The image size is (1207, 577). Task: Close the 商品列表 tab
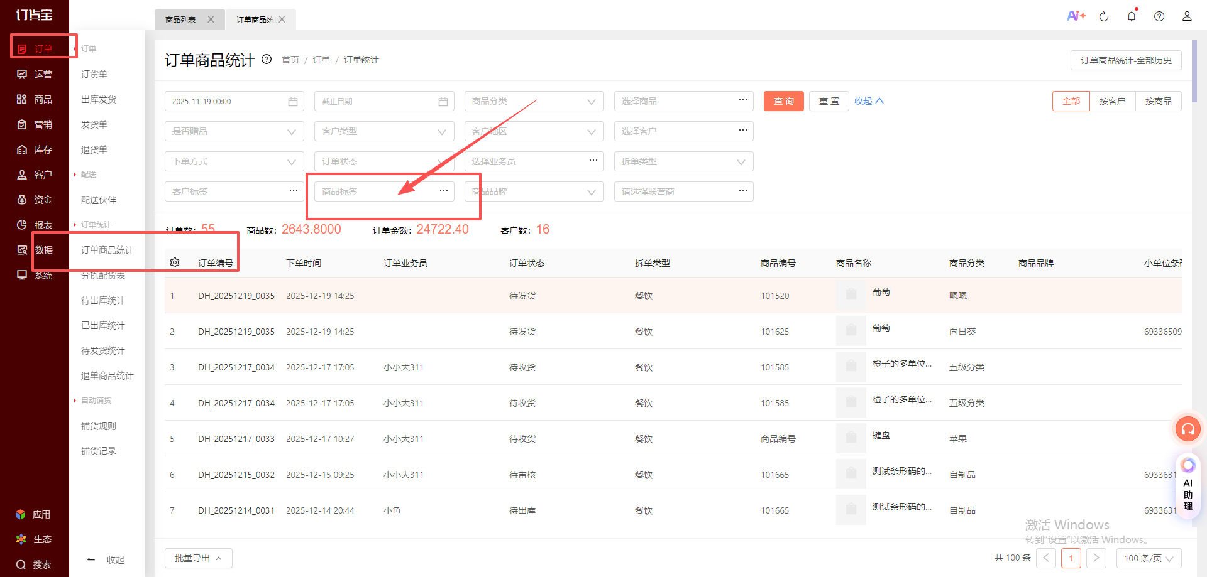[211, 19]
